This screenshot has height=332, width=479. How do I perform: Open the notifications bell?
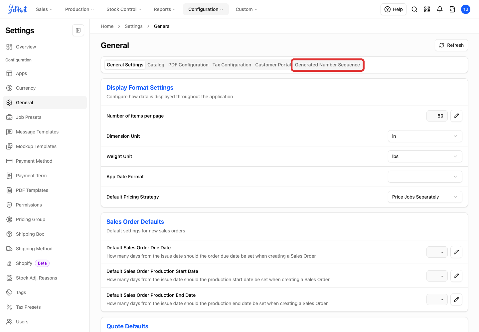click(440, 9)
